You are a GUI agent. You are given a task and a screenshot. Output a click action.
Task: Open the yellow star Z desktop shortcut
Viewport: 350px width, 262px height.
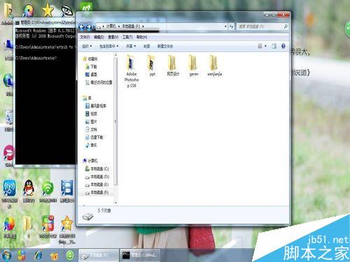67,229
